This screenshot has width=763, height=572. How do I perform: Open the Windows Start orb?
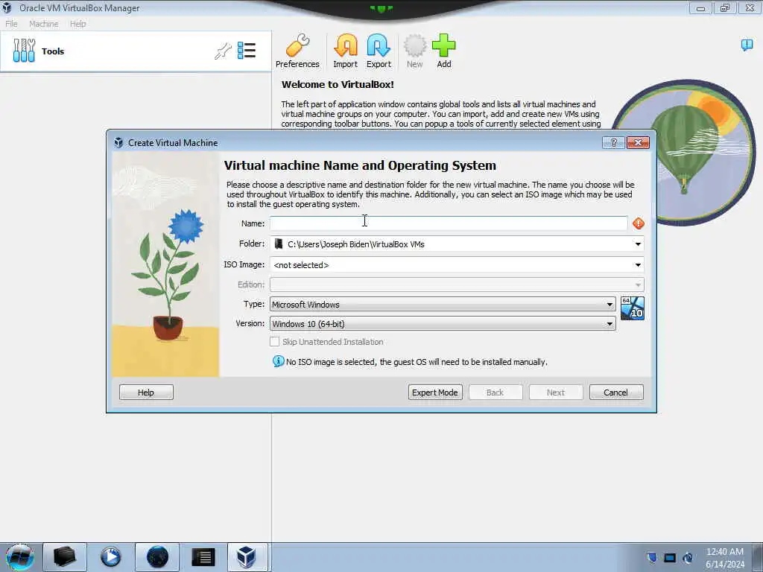point(20,557)
